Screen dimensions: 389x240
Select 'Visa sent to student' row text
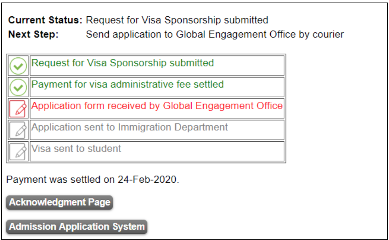[x=76, y=149]
